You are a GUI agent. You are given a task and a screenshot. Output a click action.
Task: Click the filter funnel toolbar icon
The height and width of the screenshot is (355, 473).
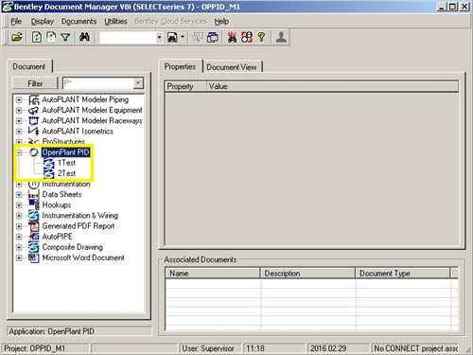[x=65, y=38]
